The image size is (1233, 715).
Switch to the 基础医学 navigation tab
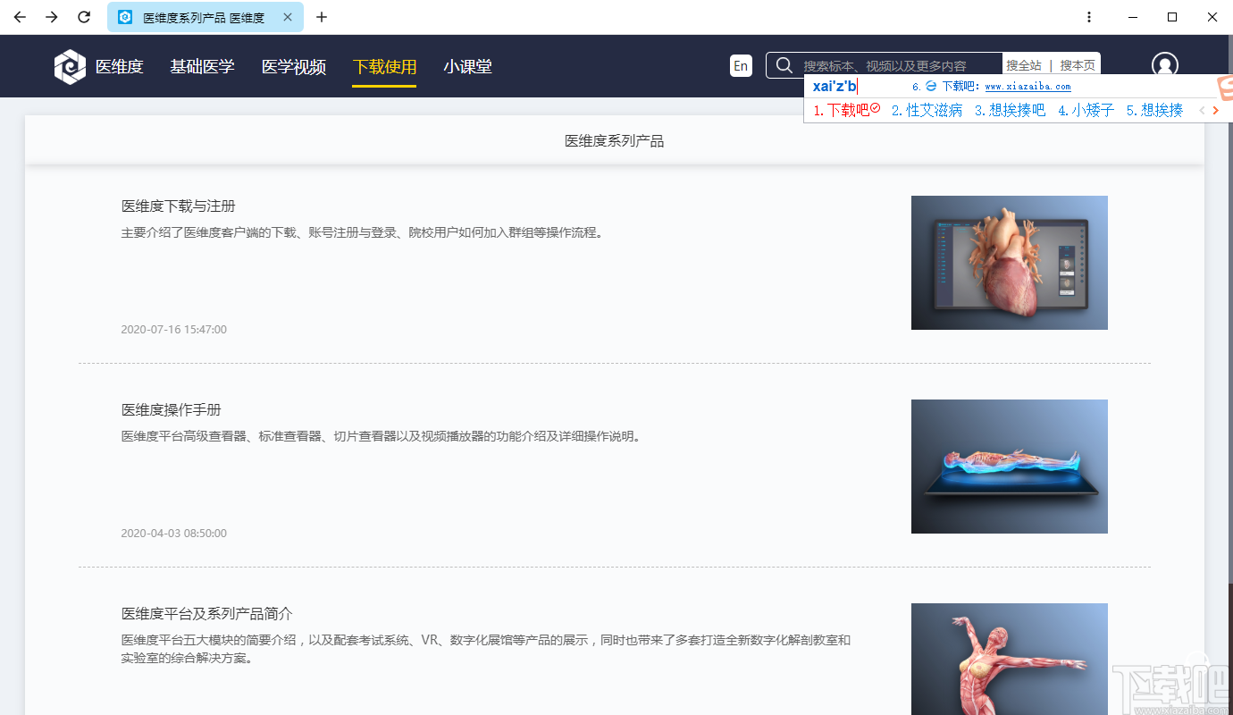pyautogui.click(x=202, y=66)
